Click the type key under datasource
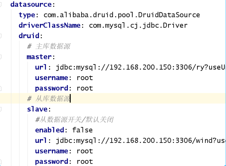The height and width of the screenshot is (166, 226). 27,15
